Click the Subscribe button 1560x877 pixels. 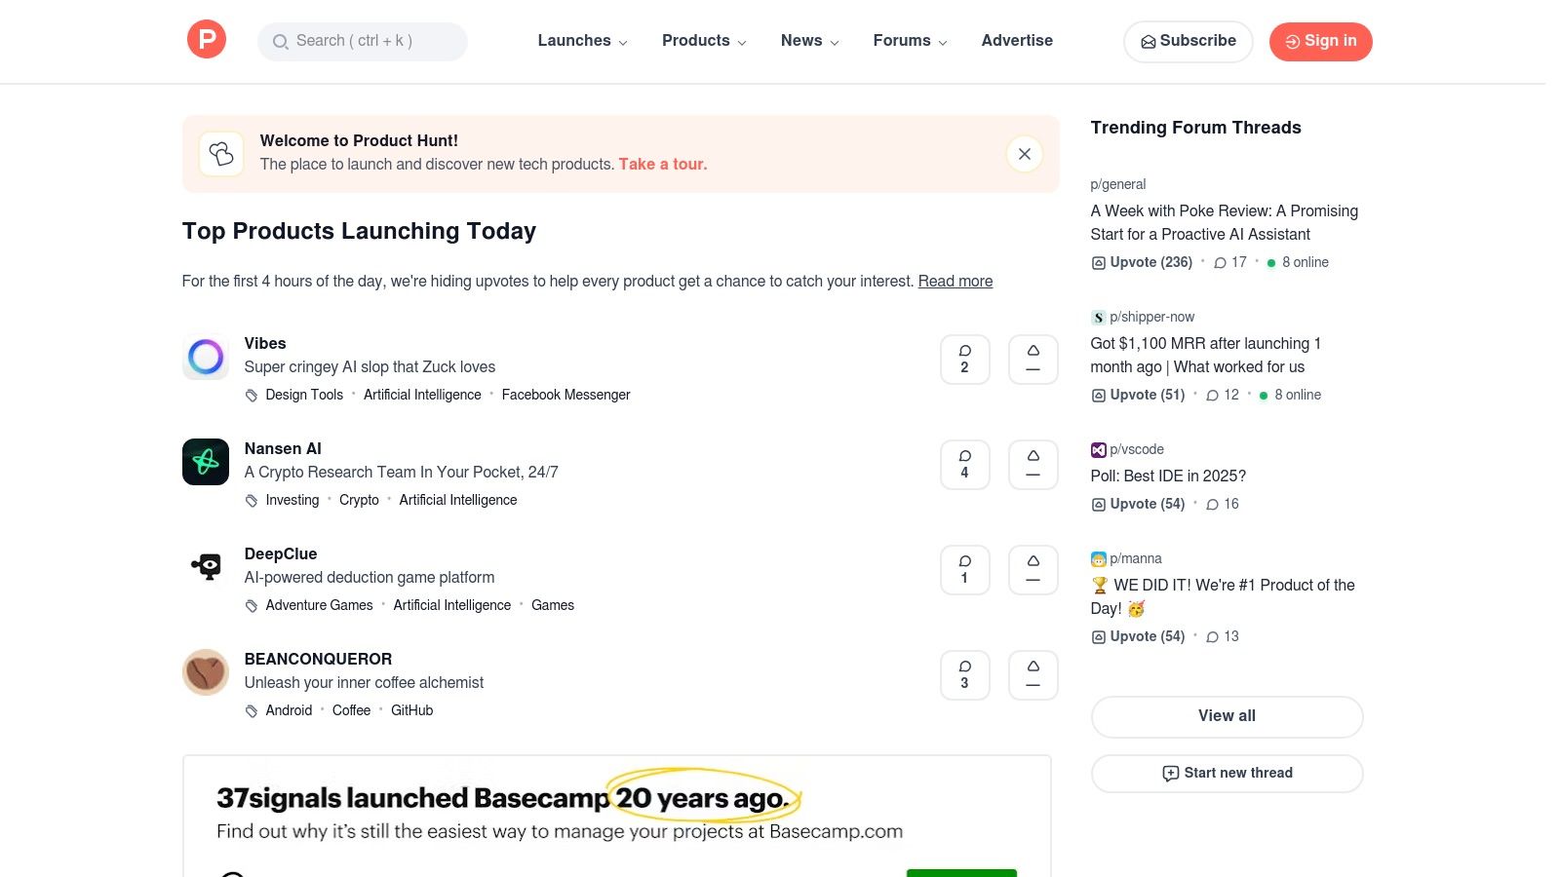[1189, 41]
